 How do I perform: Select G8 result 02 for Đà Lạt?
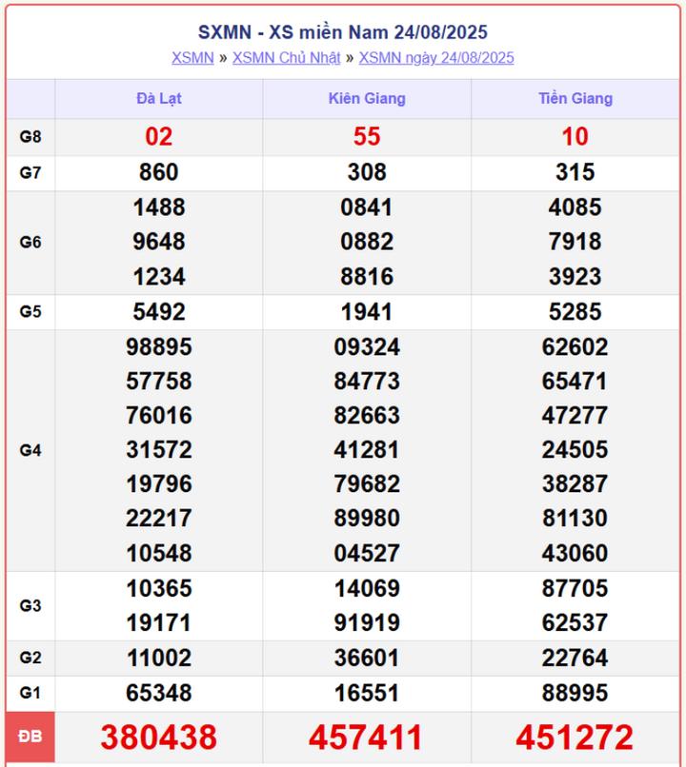159,136
